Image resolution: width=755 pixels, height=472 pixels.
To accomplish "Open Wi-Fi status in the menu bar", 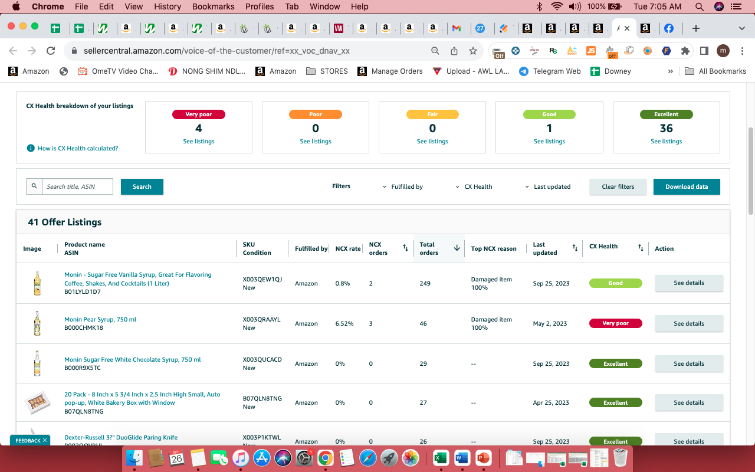I will [x=557, y=6].
